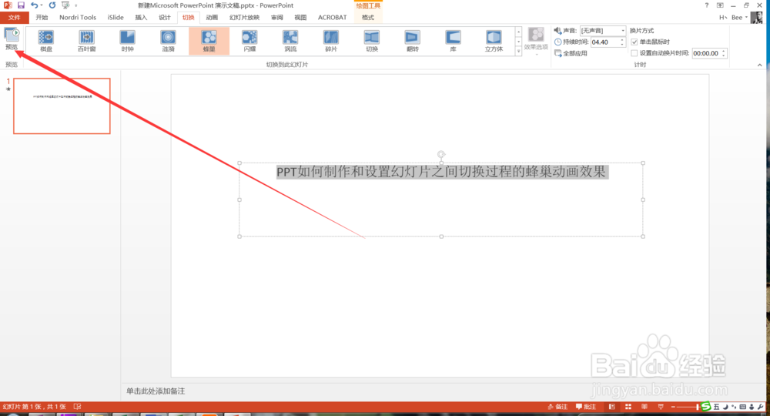Image resolution: width=770 pixels, height=416 pixels.
Task: Switch to the Design (设计) tab
Action: pyautogui.click(x=165, y=17)
